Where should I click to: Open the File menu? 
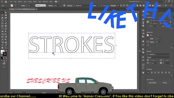11,2
